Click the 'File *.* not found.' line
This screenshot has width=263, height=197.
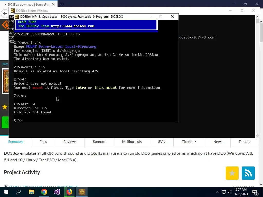33,112
